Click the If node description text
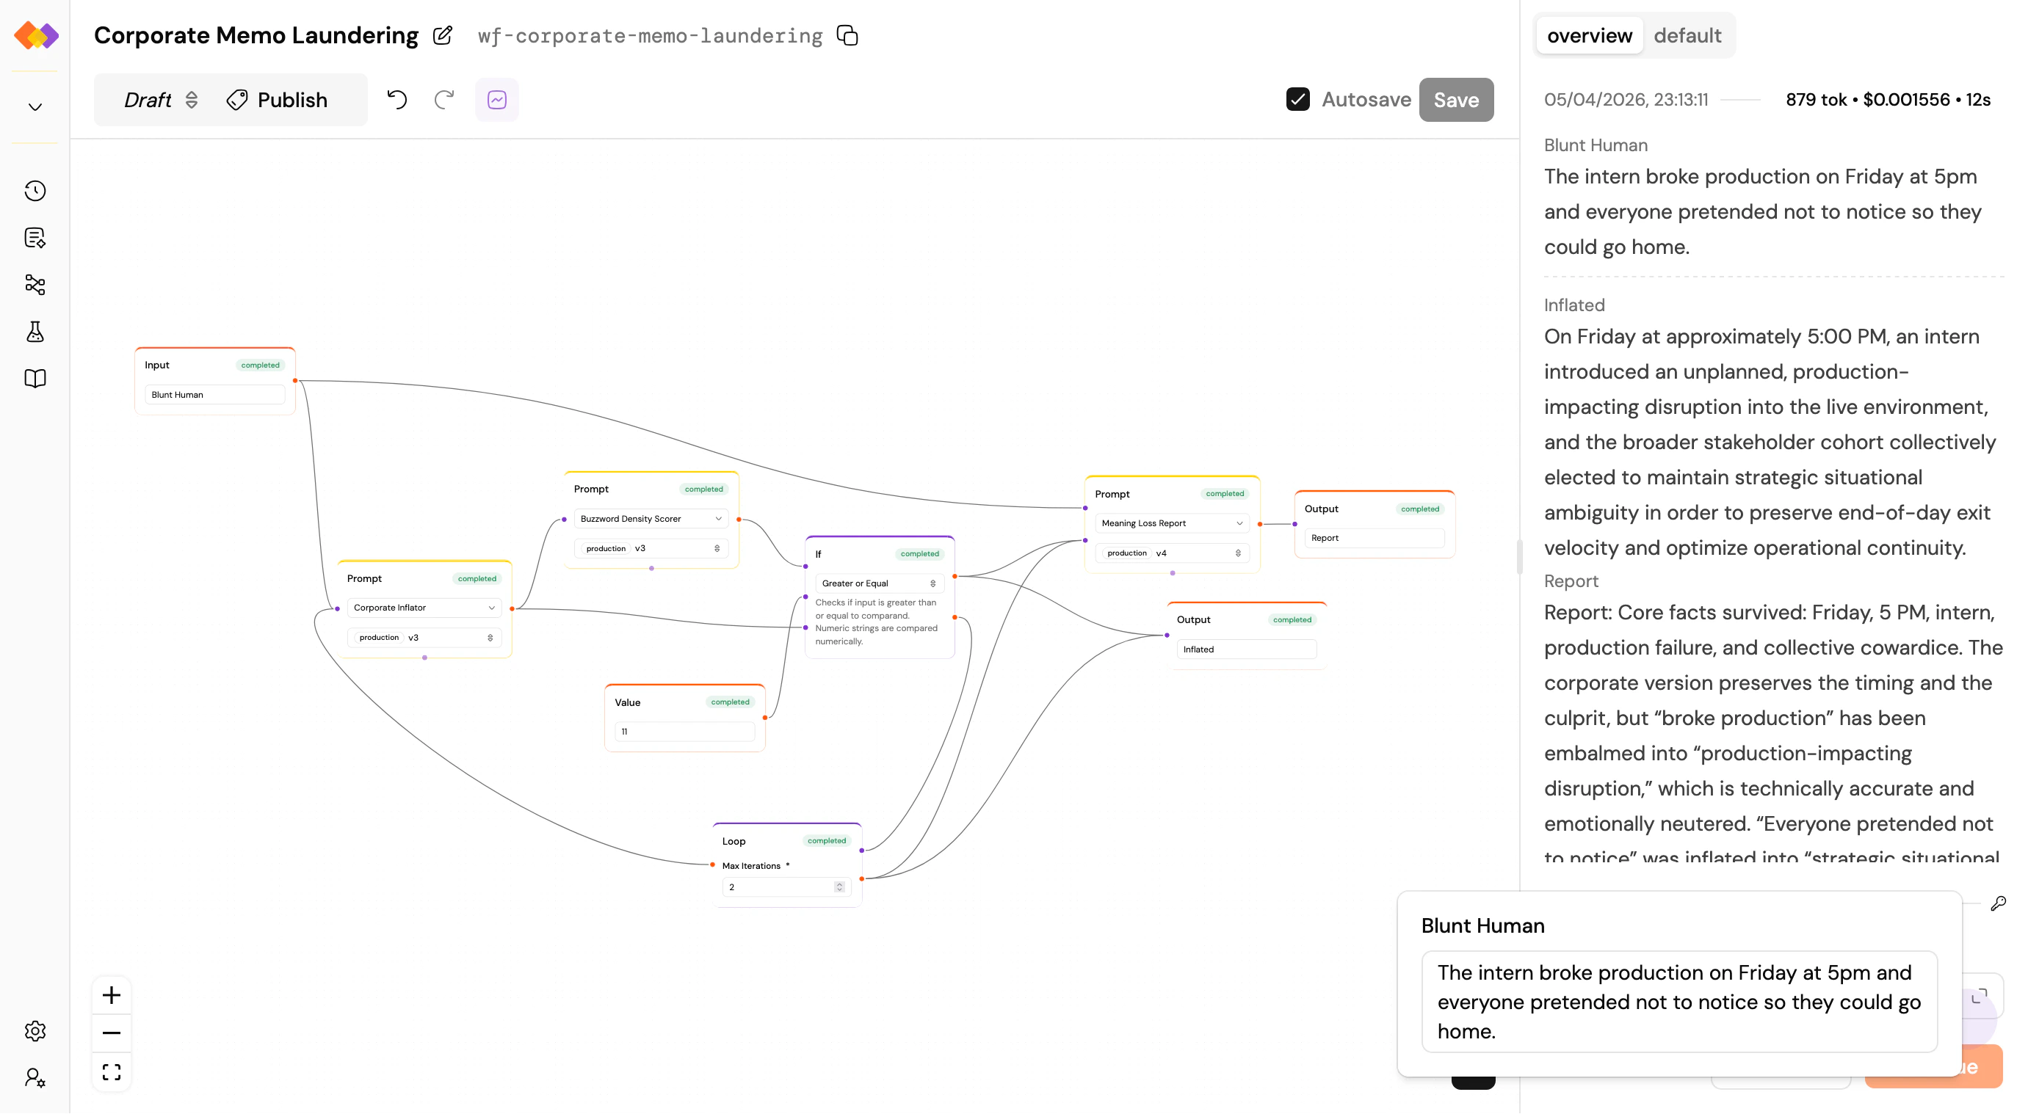Image resolution: width=2028 pixels, height=1114 pixels. tap(875, 622)
